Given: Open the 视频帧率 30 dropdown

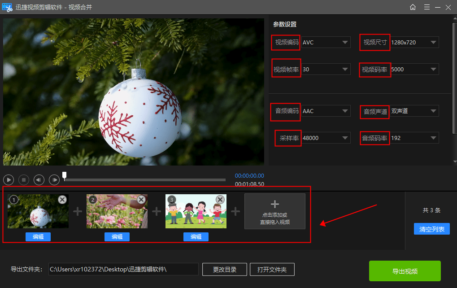Looking at the screenshot, I should coord(326,70).
